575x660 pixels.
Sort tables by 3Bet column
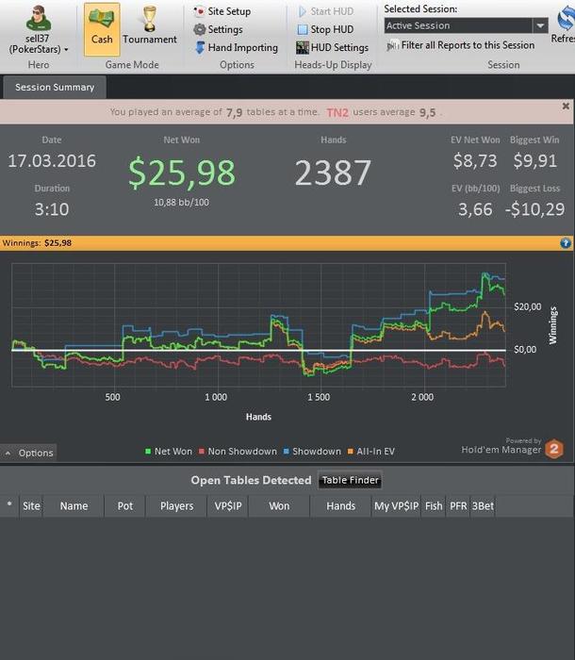(x=483, y=506)
